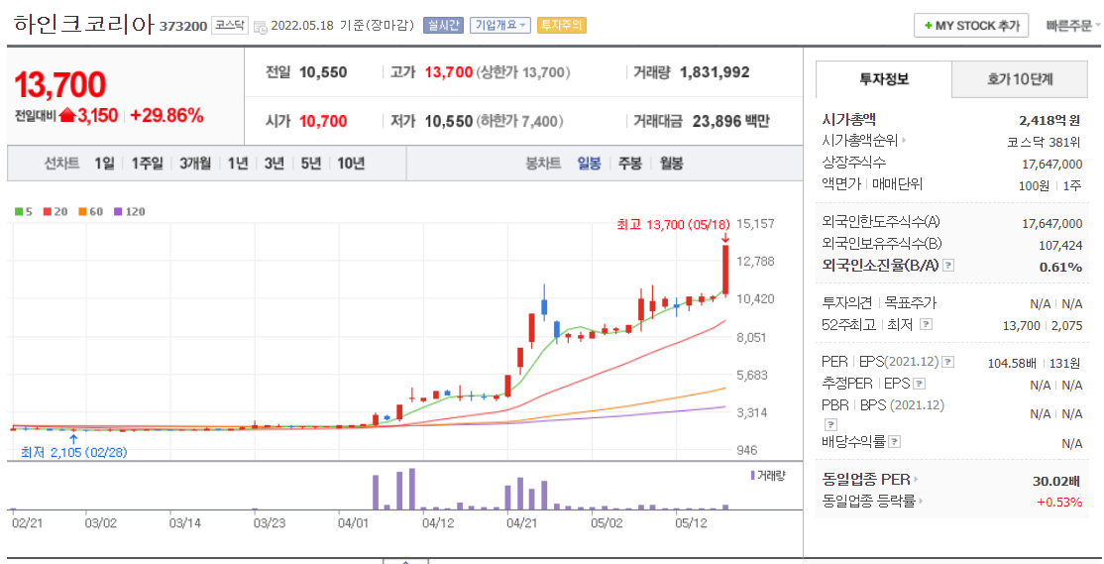1104x564 pixels.
Task: Select the 3개월 line chart period
Action: click(195, 164)
